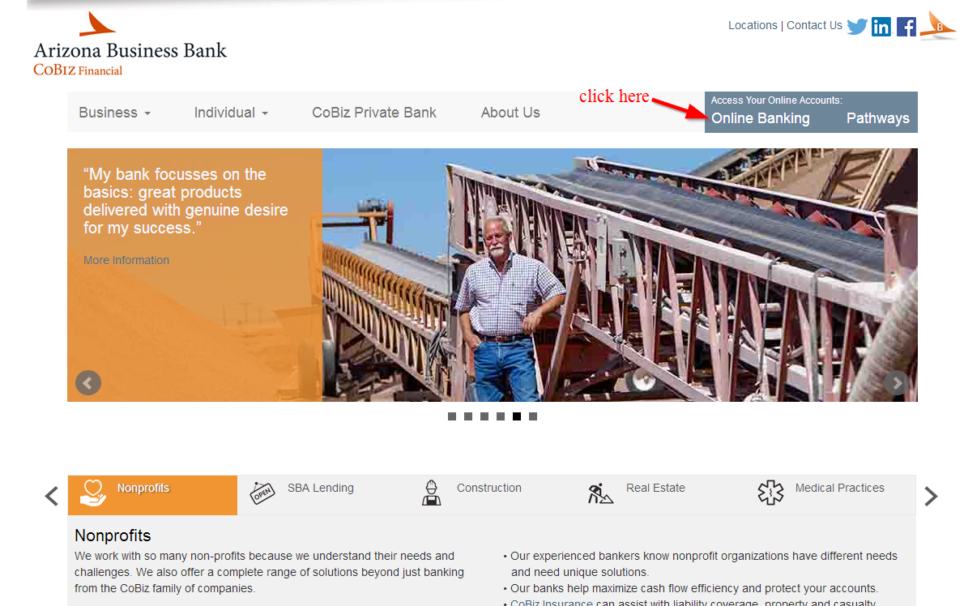Click the Construction worker icon
964x606 pixels.
click(x=431, y=493)
